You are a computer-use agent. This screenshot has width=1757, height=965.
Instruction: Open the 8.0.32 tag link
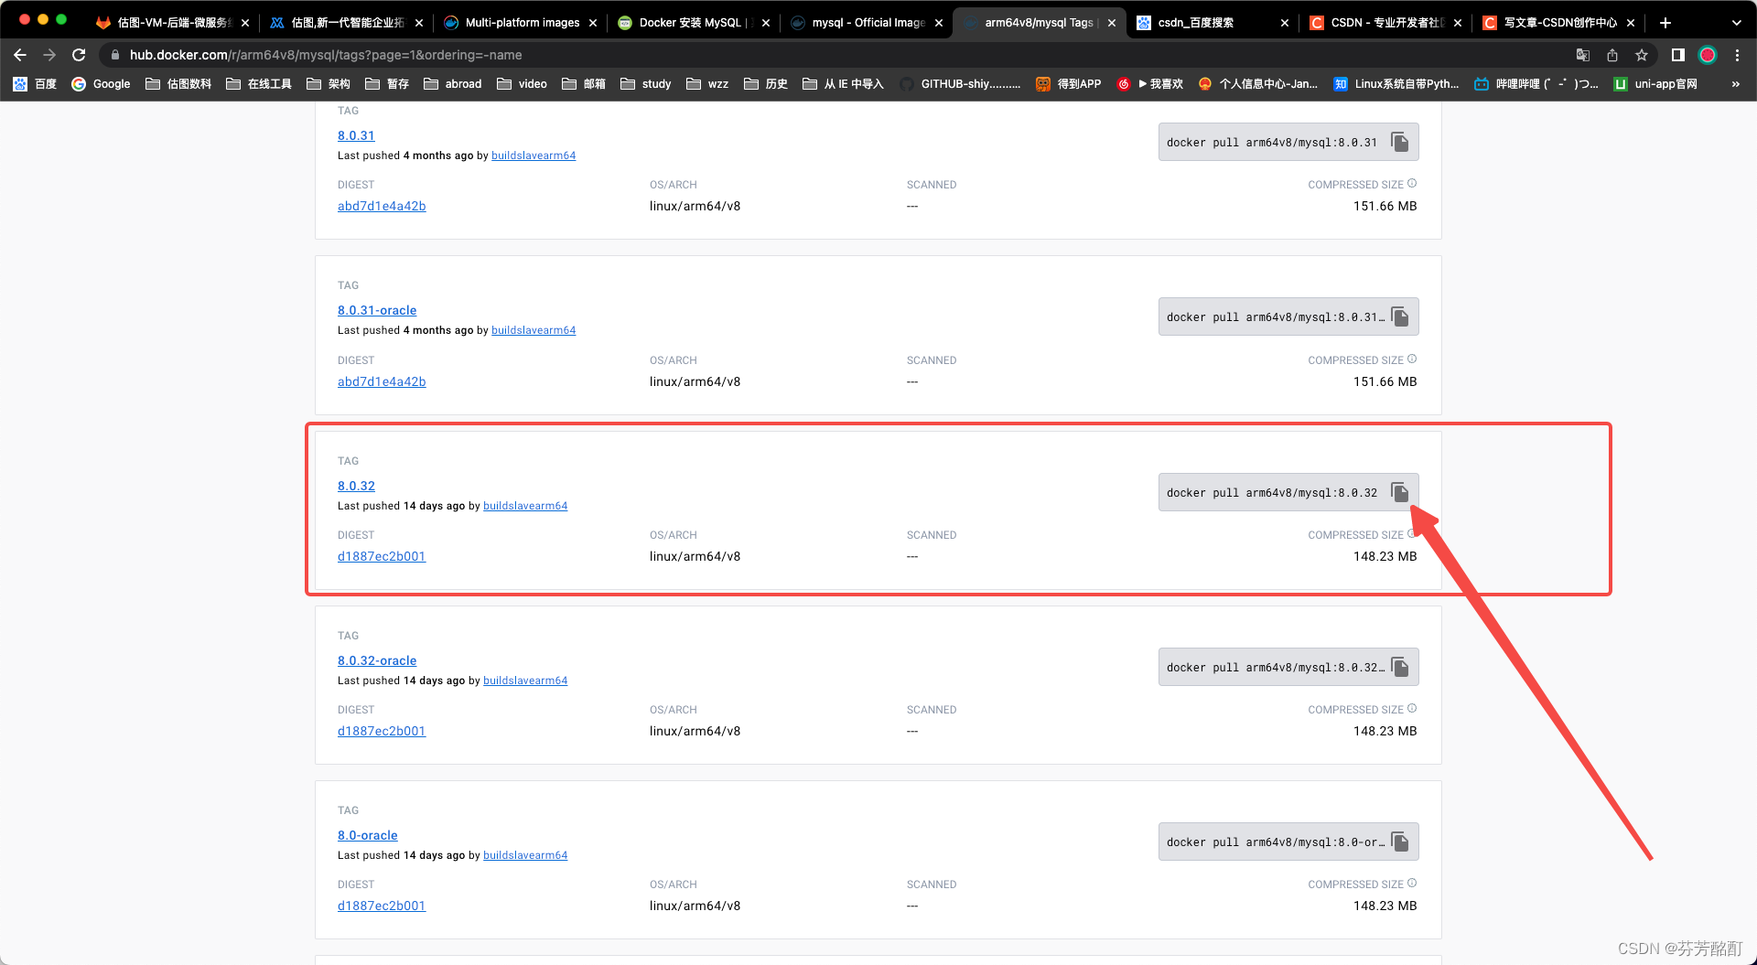tap(356, 486)
